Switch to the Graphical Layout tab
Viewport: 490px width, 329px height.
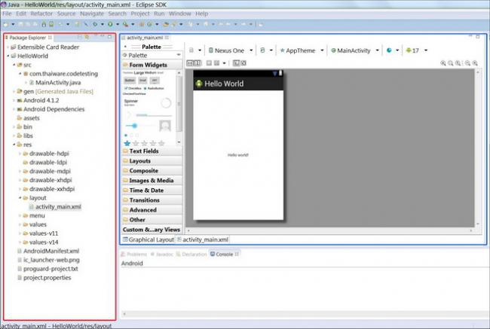(x=148, y=239)
